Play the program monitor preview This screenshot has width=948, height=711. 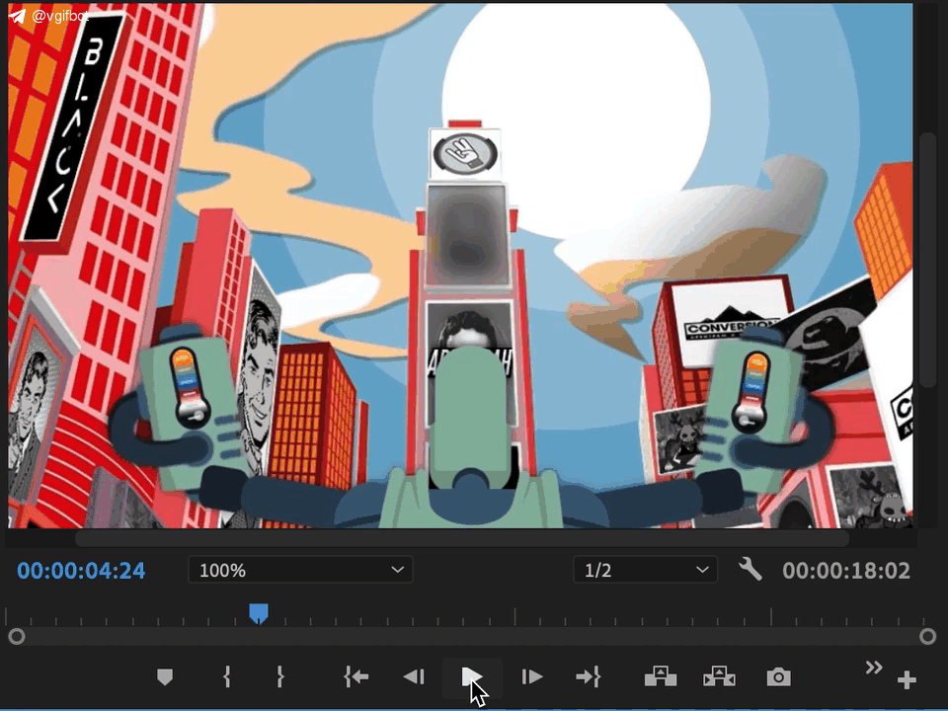point(472,676)
